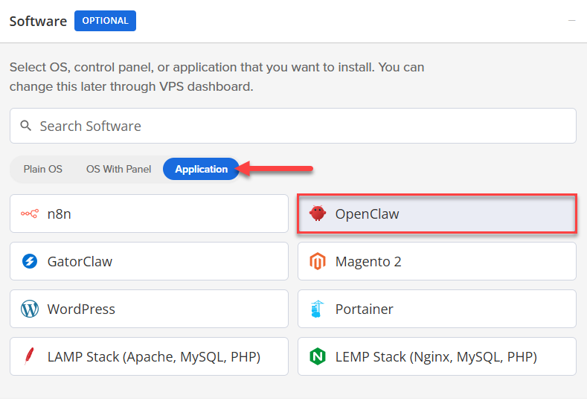This screenshot has height=401, width=587.
Task: Switch to the OS With Panel tab
Action: (119, 169)
